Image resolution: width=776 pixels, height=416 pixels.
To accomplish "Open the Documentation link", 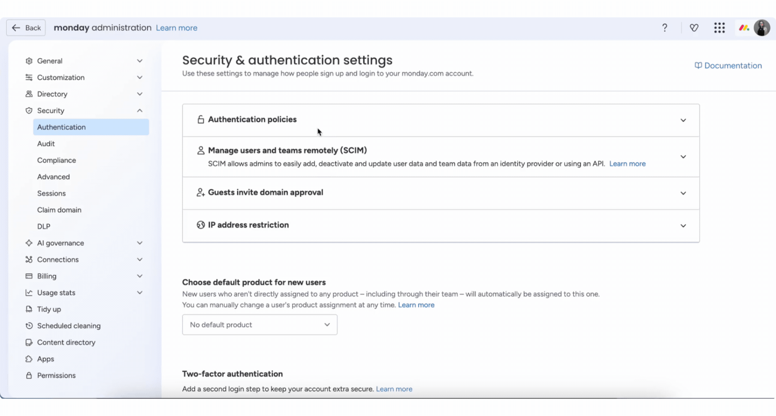I will [728, 66].
